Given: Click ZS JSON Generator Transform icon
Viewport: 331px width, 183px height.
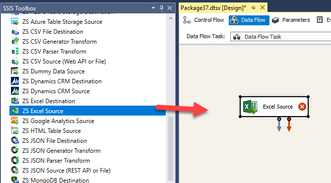Looking at the screenshot, I should point(15,151).
